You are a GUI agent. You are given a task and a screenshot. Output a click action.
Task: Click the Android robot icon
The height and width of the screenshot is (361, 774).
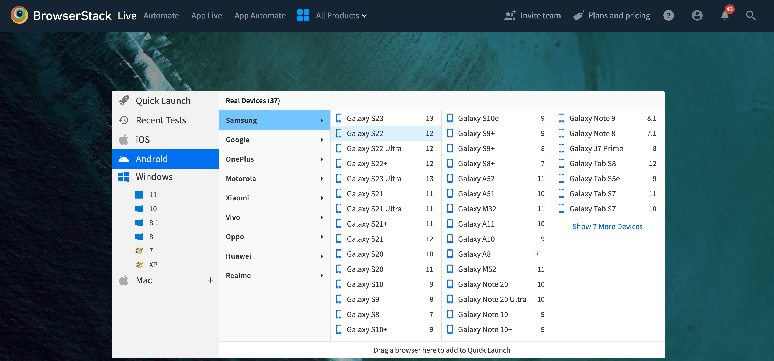tap(124, 159)
